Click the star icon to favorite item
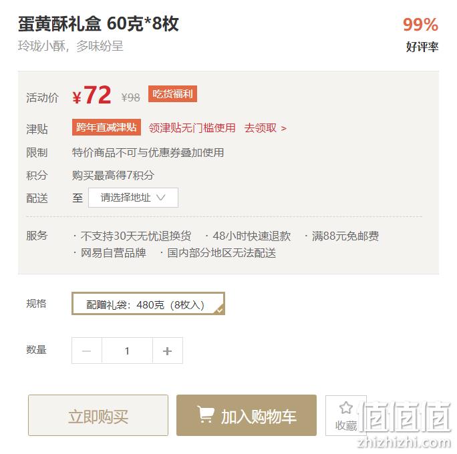The image size is (457, 454). [346, 408]
